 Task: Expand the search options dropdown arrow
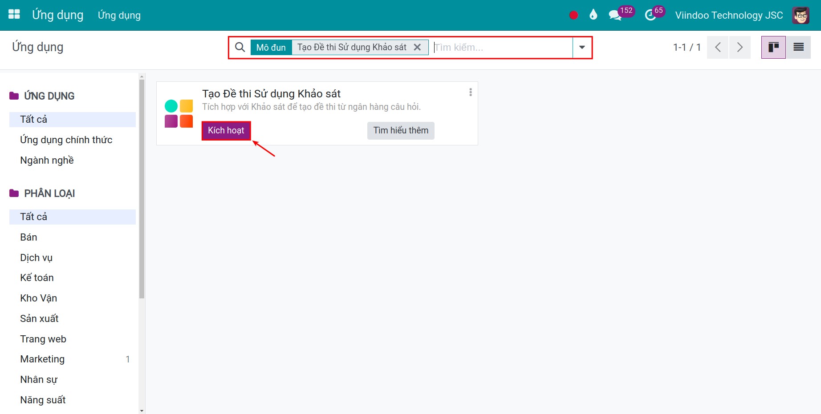click(x=582, y=47)
